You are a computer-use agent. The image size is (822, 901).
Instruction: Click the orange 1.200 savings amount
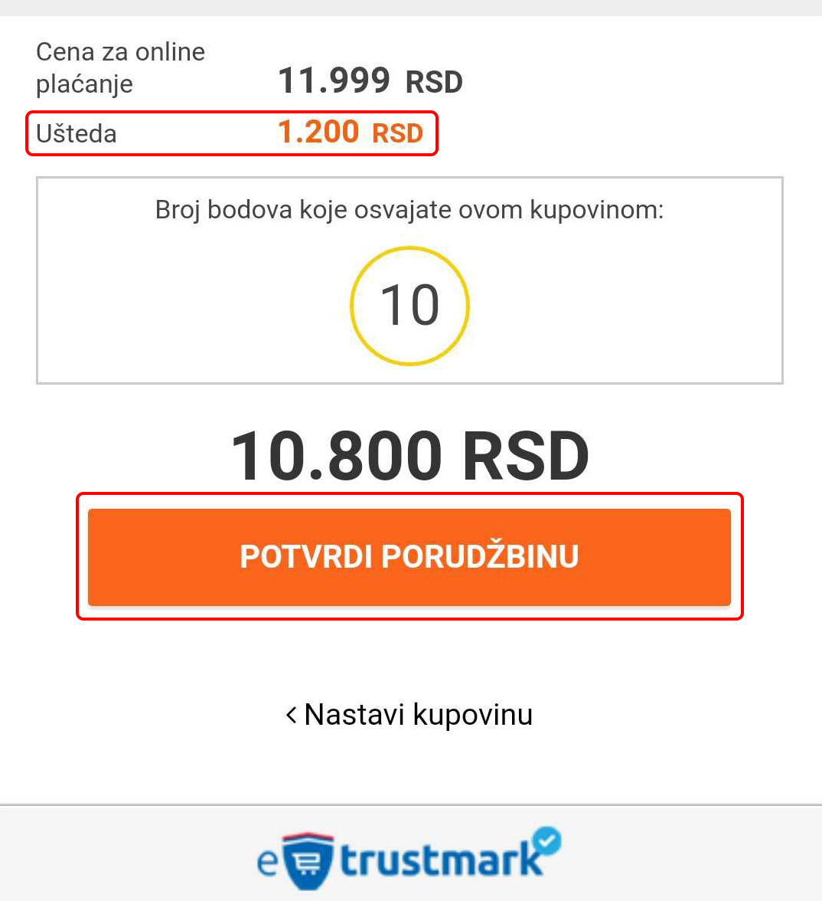tap(318, 133)
